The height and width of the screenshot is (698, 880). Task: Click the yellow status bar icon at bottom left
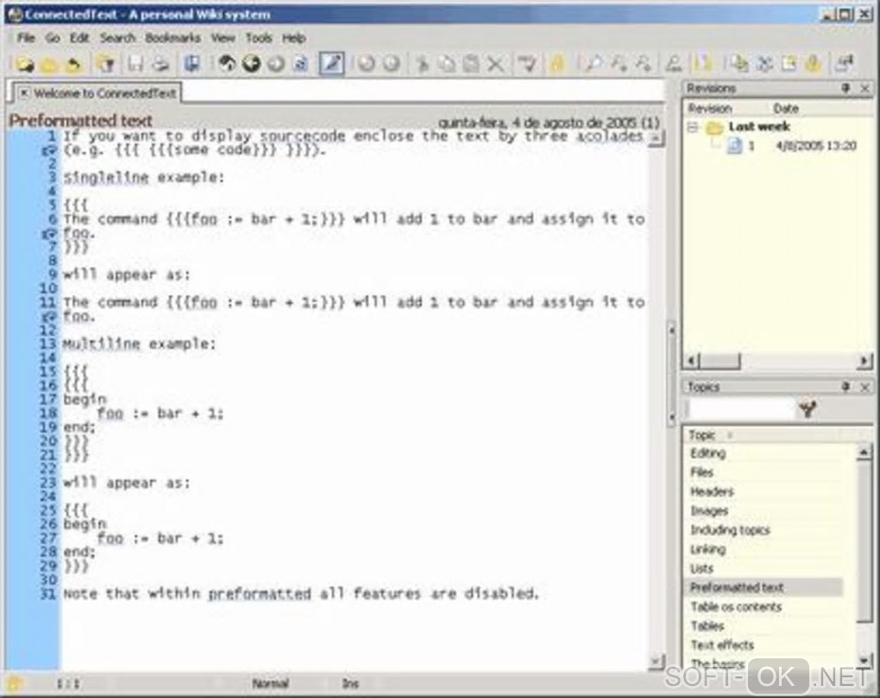click(16, 683)
